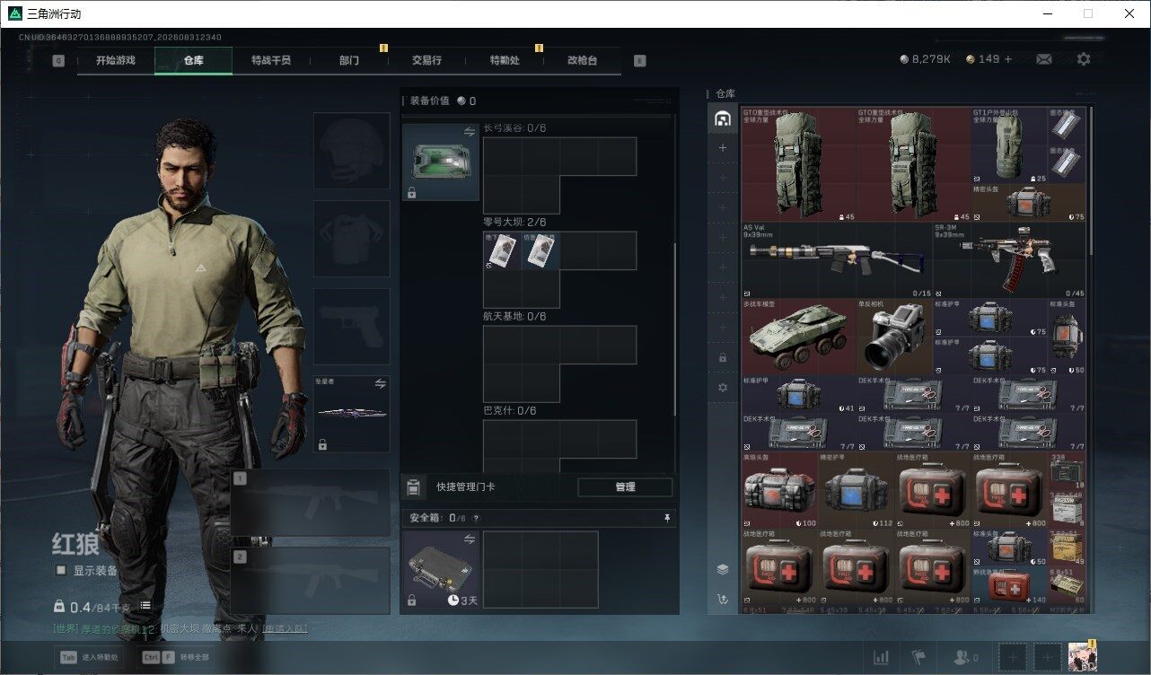This screenshot has height=675, width=1151.
Task: Open the 特战干员 tab
Action: pos(271,60)
